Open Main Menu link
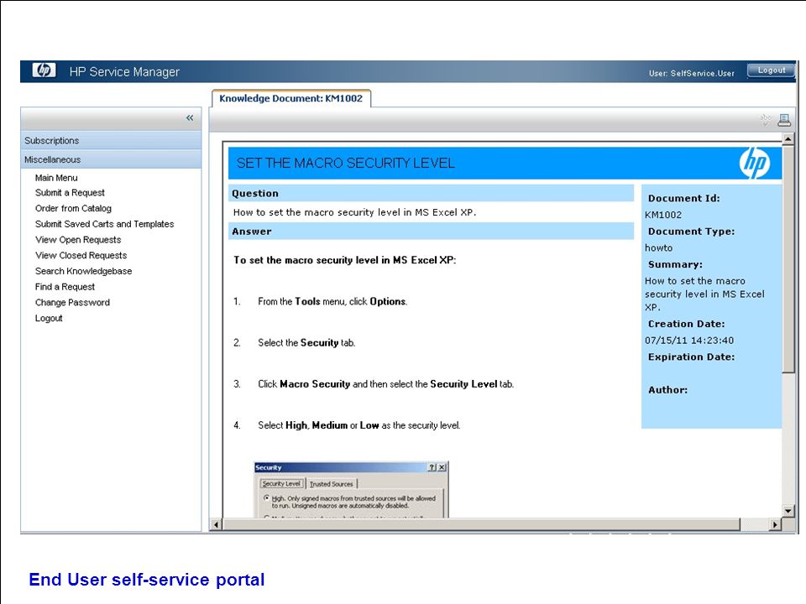This screenshot has height=604, width=806. coord(56,178)
